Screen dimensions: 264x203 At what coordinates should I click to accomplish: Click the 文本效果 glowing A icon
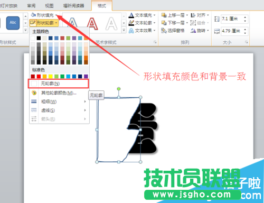pos(131,31)
